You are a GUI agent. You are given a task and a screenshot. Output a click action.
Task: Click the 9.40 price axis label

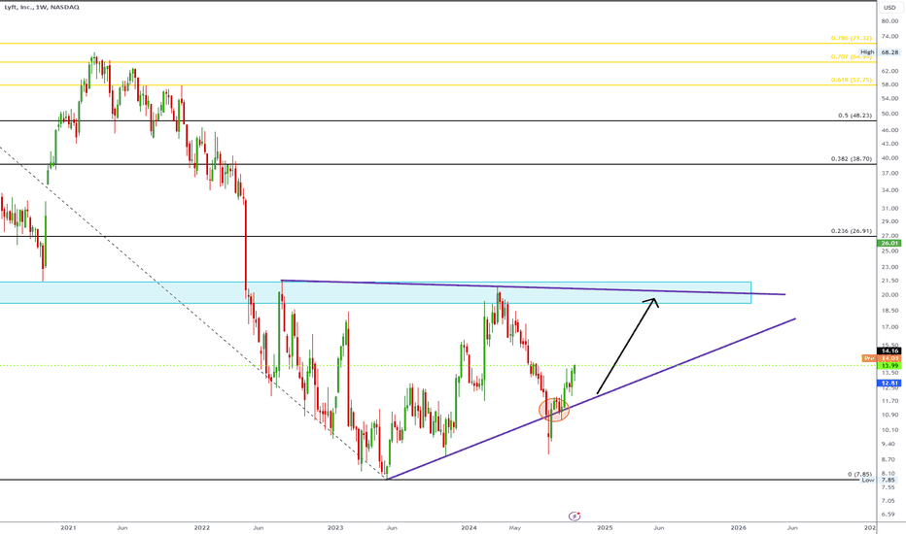tap(889, 445)
